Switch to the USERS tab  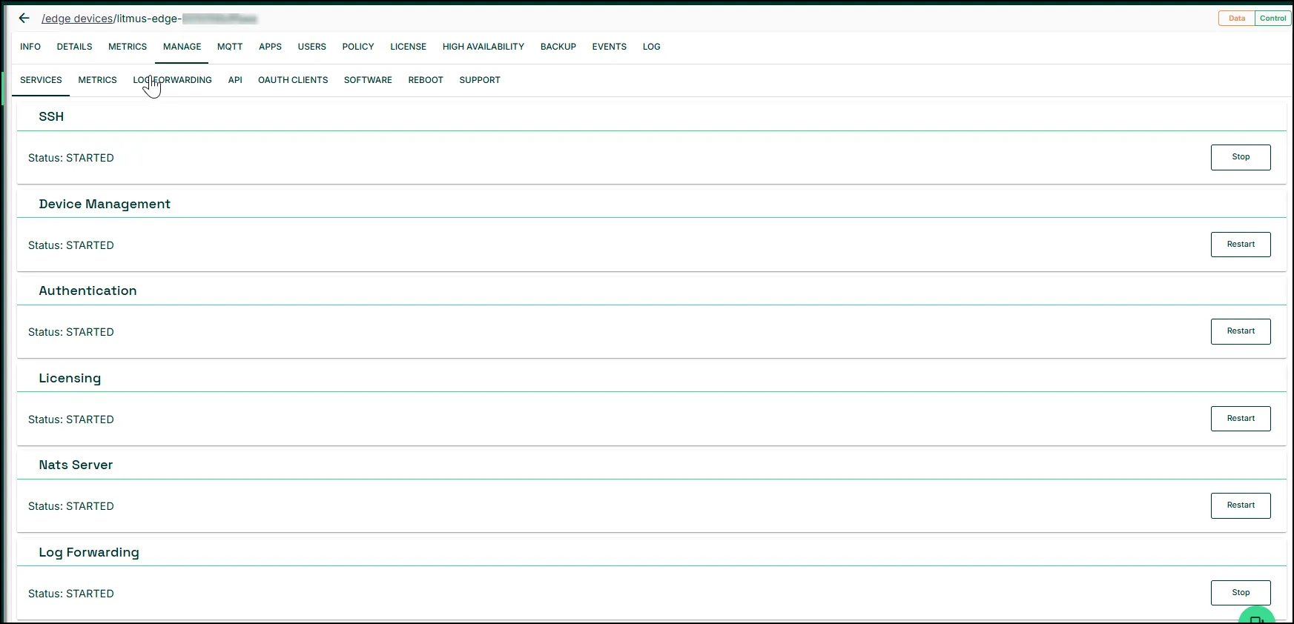(312, 47)
